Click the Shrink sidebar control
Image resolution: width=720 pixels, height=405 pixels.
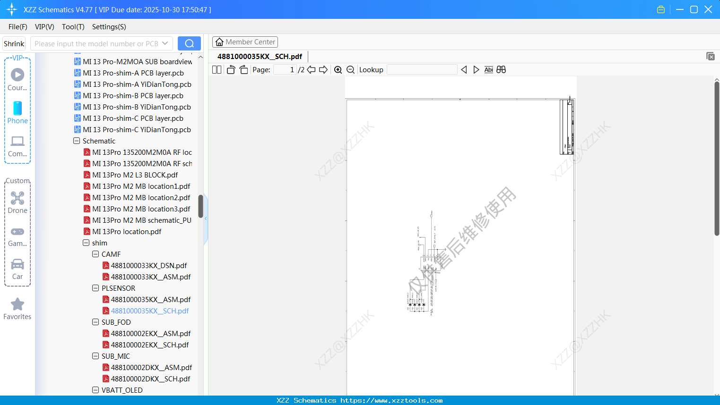point(14,43)
